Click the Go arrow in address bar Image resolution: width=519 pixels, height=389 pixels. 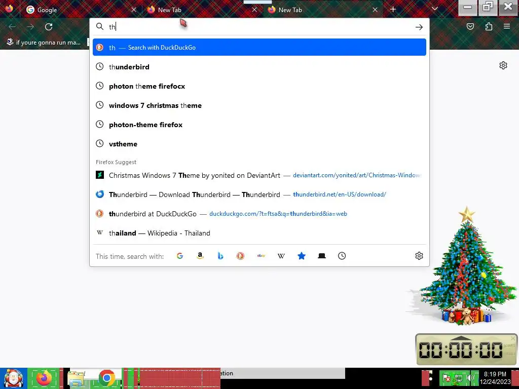[x=419, y=27]
